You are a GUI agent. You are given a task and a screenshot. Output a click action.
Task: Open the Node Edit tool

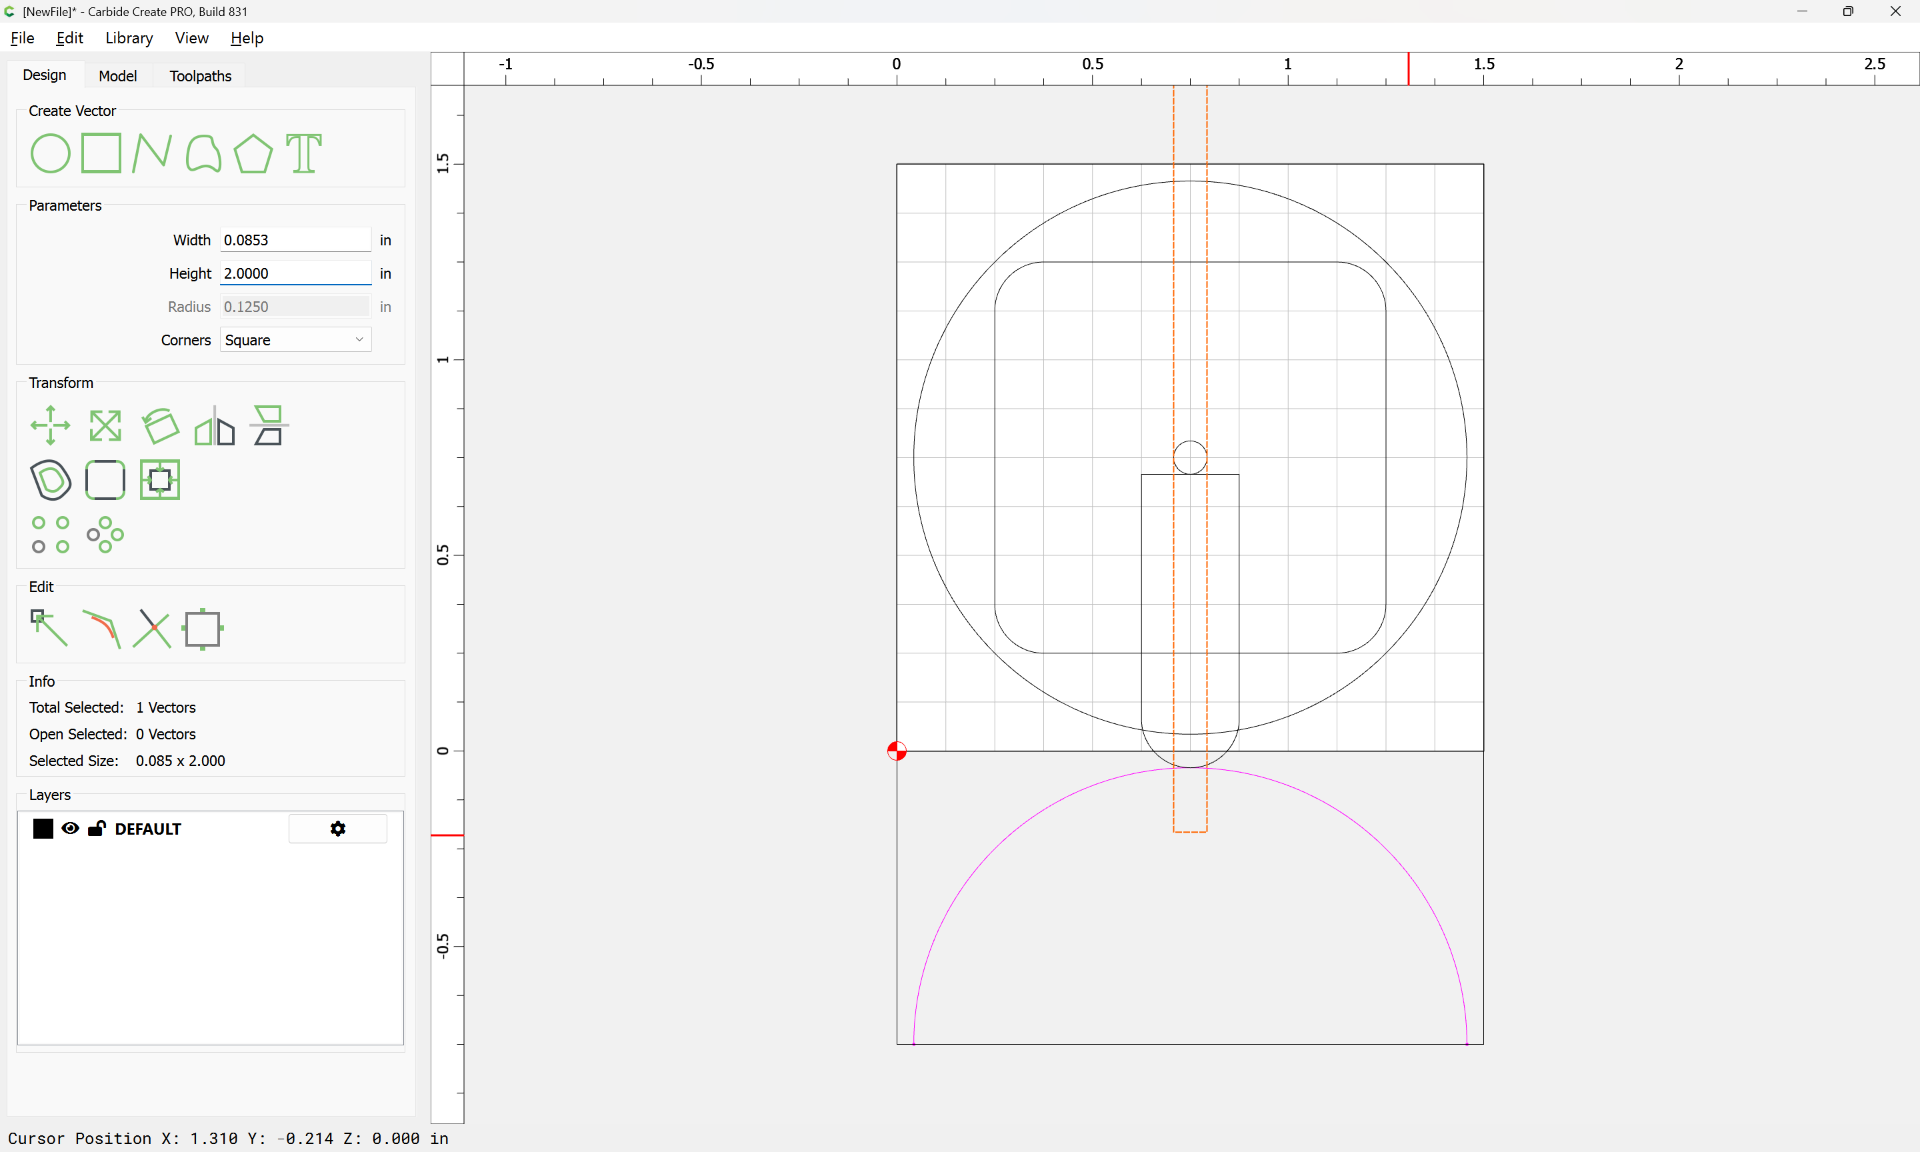[x=49, y=628]
